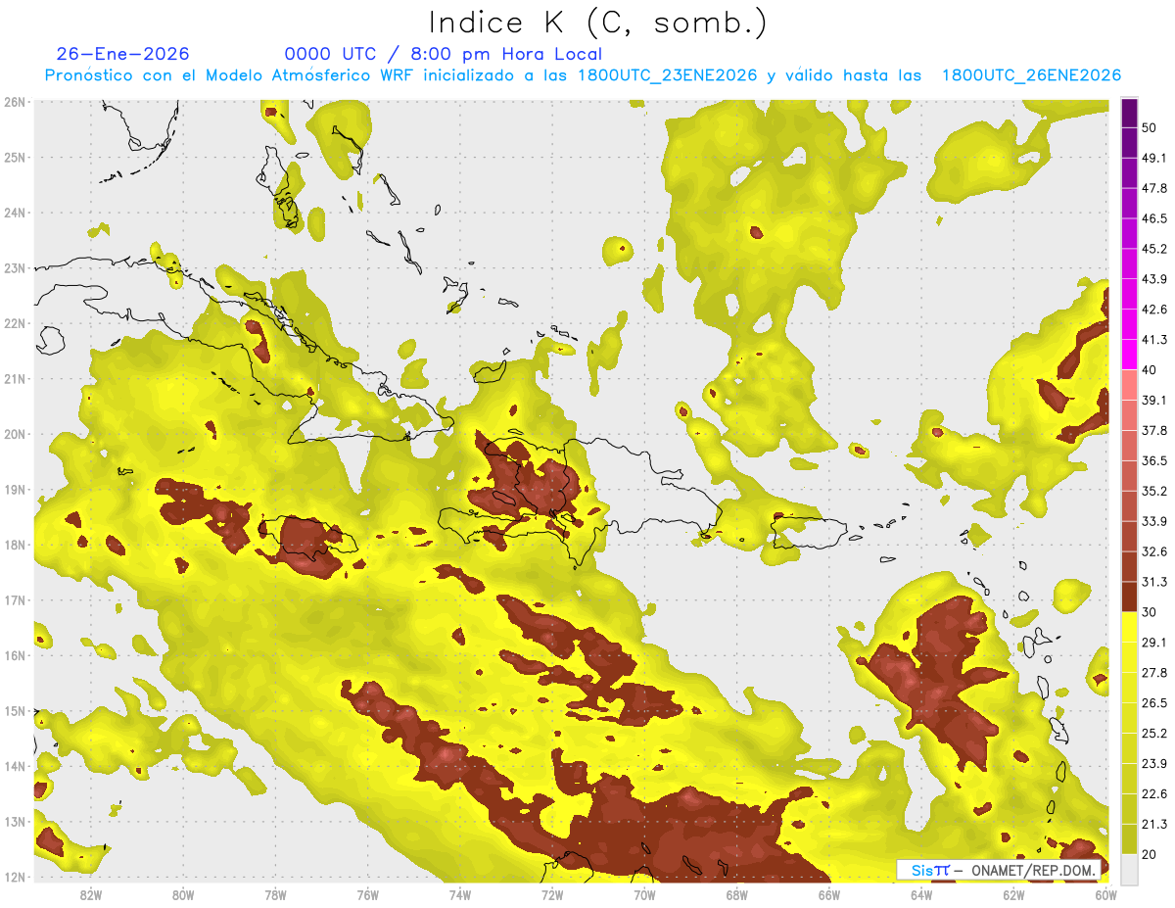Click the colorbar value '47.8'
This screenshot has height=908, width=1175.
1153,188
